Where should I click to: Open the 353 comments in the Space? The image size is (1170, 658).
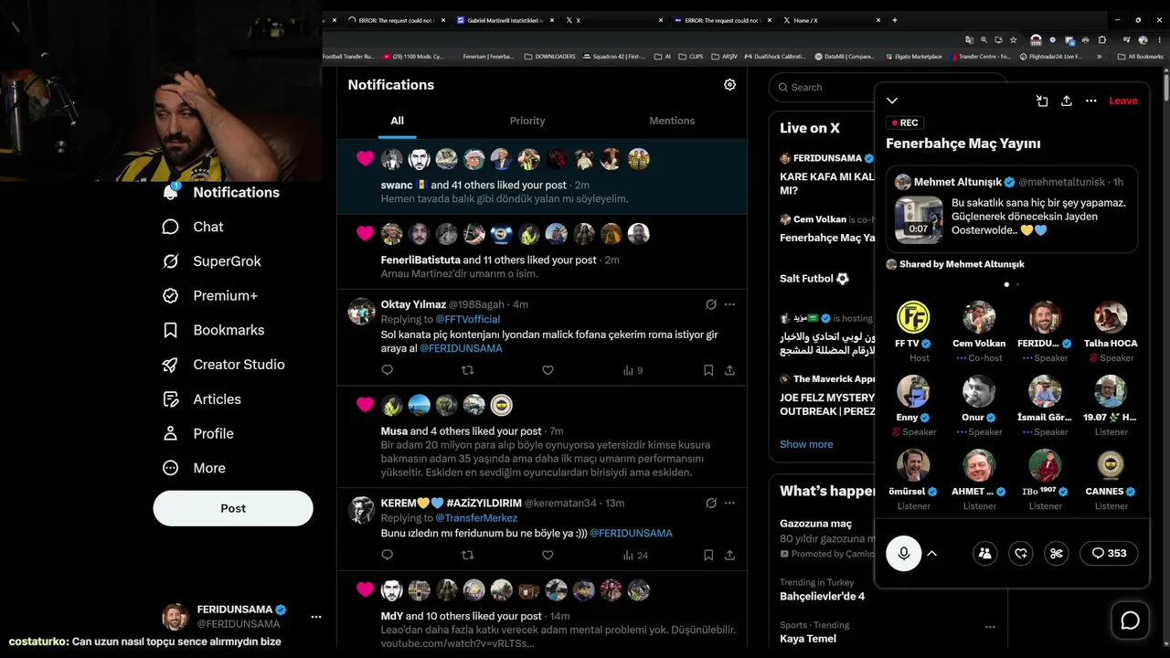point(1109,553)
